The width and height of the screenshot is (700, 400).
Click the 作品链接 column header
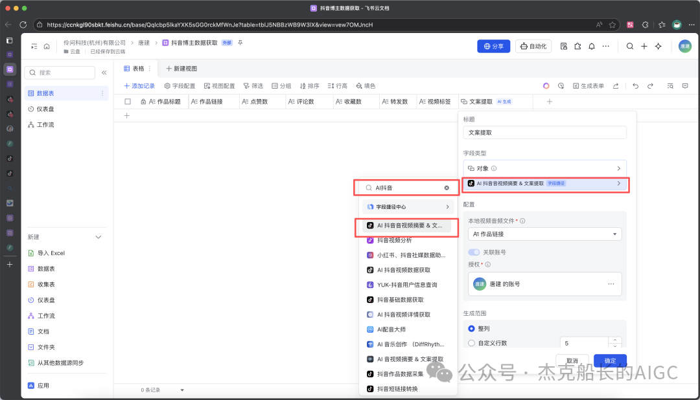tap(214, 102)
